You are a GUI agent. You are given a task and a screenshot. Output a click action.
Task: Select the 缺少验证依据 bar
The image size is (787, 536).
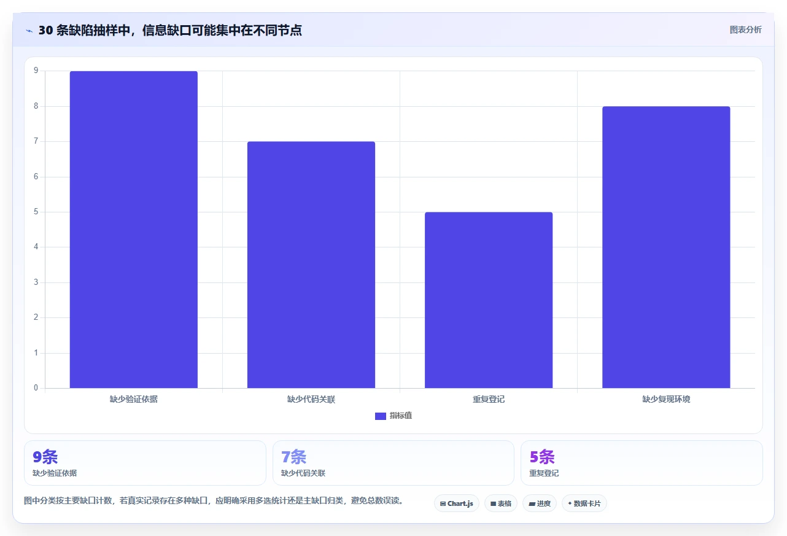(x=133, y=230)
